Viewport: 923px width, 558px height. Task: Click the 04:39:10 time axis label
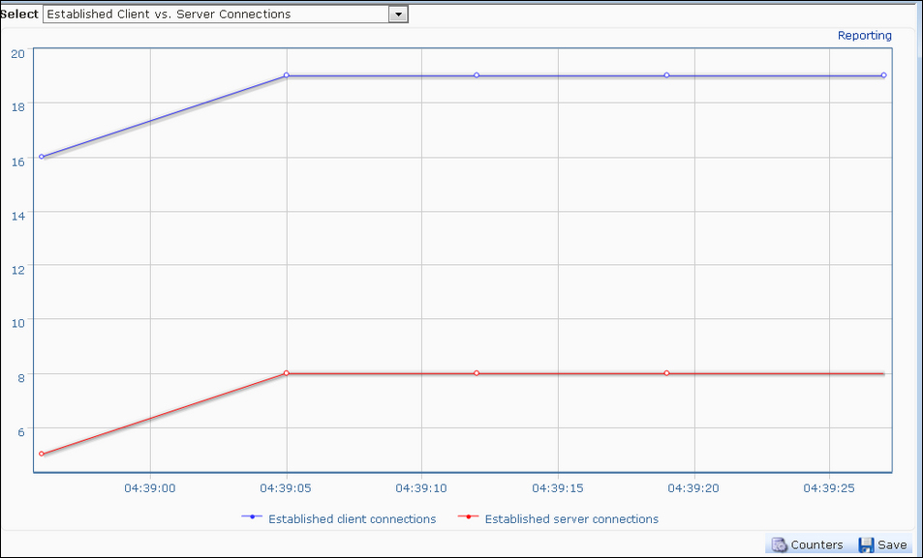(421, 488)
